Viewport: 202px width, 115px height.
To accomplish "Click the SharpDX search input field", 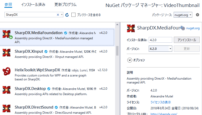I will pos(30,15).
